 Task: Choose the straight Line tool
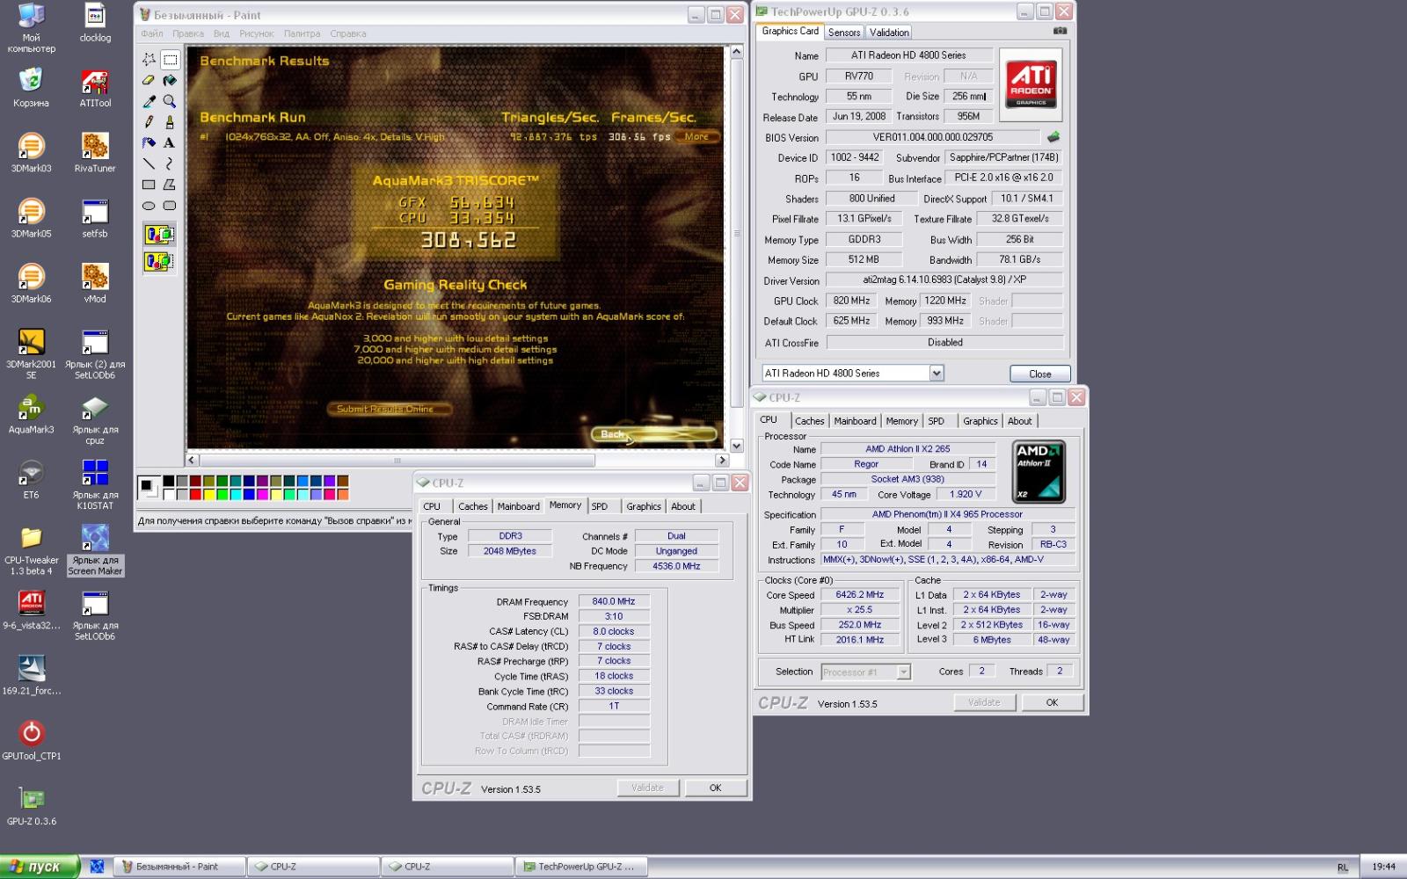point(149,163)
